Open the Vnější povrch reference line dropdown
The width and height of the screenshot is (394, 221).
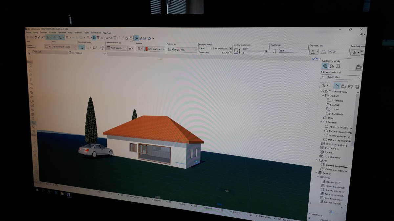pos(116,48)
